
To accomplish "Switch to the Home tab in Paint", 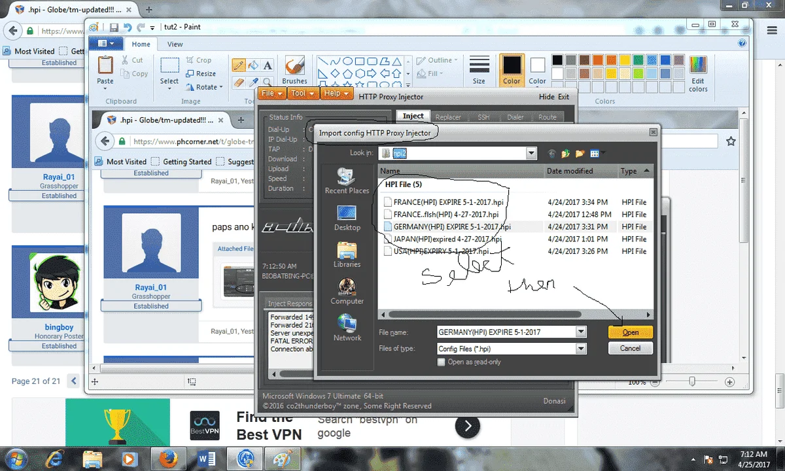I will click(x=141, y=44).
